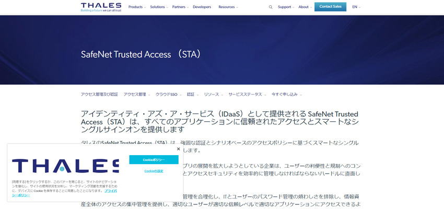Expand the About menu

tap(305, 7)
